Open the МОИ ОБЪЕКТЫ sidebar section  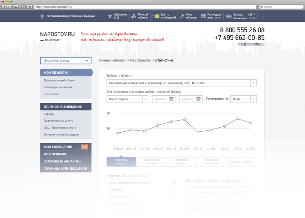(66, 73)
